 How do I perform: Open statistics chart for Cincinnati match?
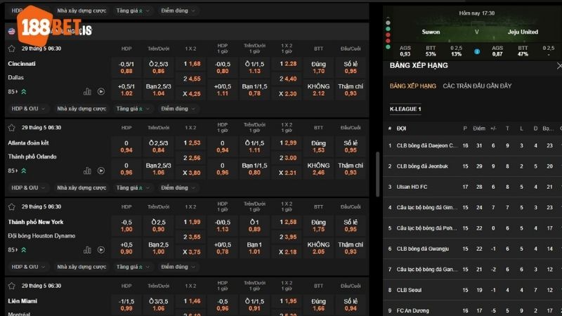click(x=87, y=92)
